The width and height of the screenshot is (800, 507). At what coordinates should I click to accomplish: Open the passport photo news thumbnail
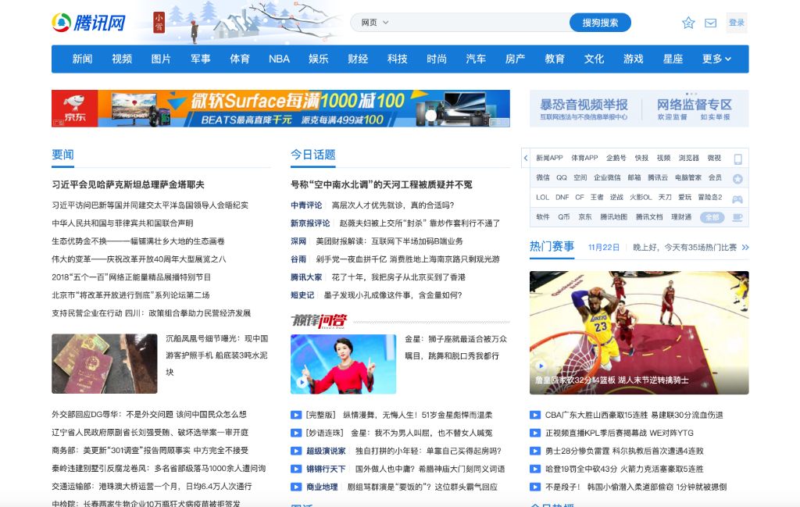click(x=105, y=364)
